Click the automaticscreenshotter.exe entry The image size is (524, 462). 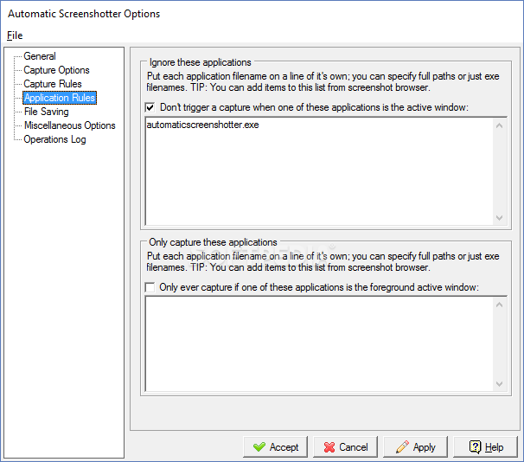point(202,125)
